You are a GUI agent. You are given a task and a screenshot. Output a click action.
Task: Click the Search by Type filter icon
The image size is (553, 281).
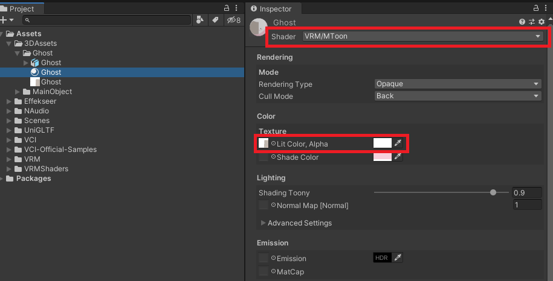(x=199, y=20)
